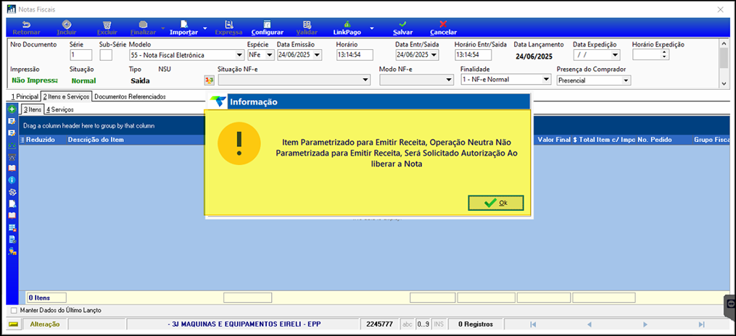Click the 2245777 status bar value
This screenshot has width=736, height=336.
(379, 324)
